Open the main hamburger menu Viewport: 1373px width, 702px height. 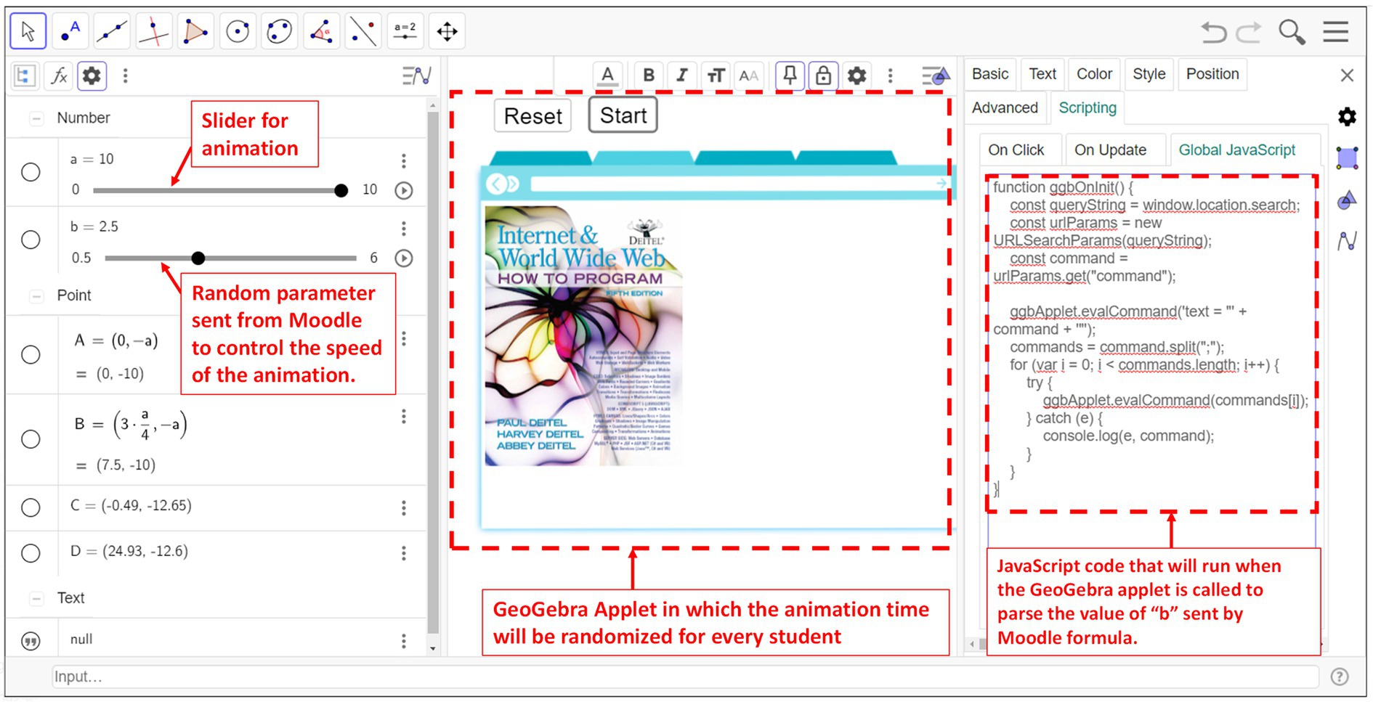1335,32
